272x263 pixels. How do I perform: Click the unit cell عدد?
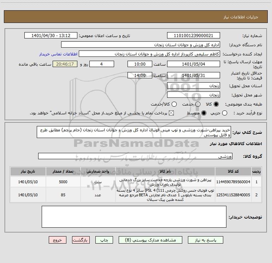point(98,195)
